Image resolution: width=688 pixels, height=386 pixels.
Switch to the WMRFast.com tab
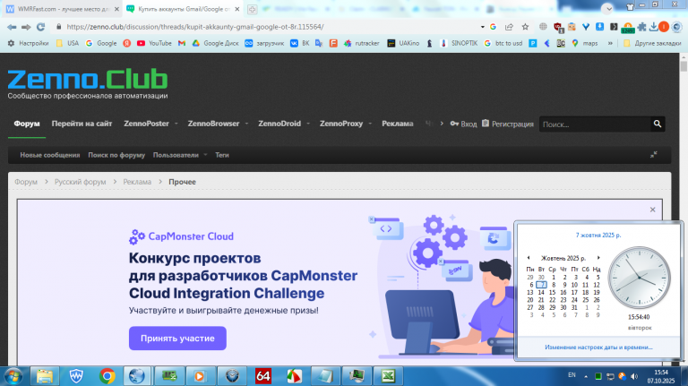62,9
